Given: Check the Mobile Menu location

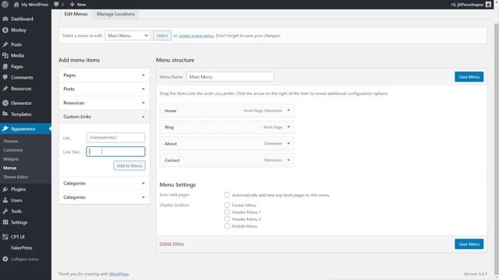Looking at the screenshot, I should 227,226.
